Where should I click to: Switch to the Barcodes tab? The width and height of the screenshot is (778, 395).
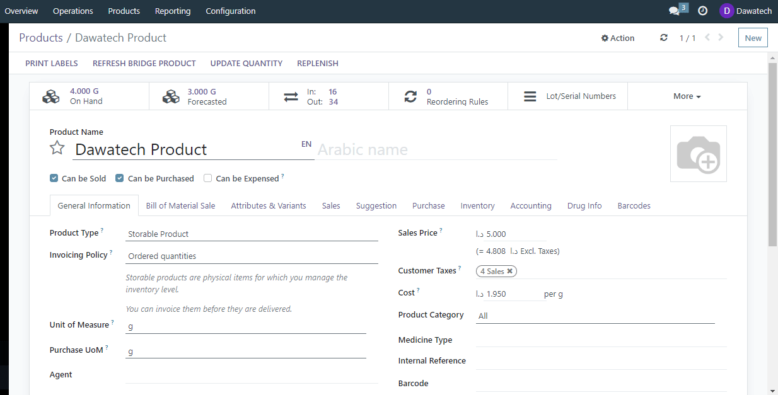click(x=634, y=205)
